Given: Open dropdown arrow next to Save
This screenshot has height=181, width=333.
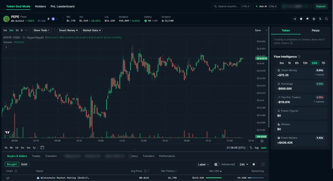Looking at the screenshot, I should pos(266,30).
